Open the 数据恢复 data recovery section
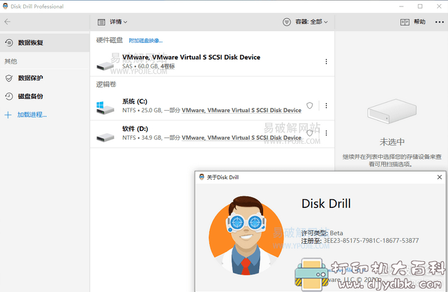The width and height of the screenshot is (448, 292). 45,42
